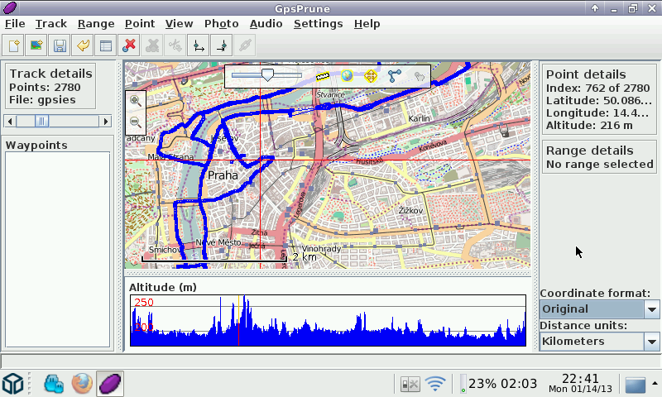The width and height of the screenshot is (662, 397).
Task: Click the yellow undo arrow icon
Action: click(x=83, y=45)
